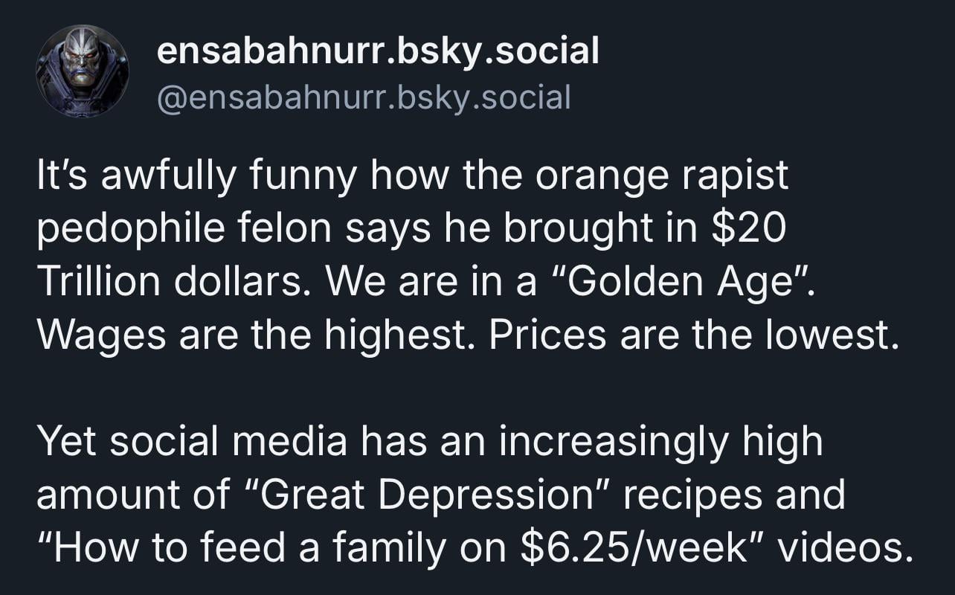955x595 pixels.
Task: Click the first paragraph of the post
Action: 461,255
